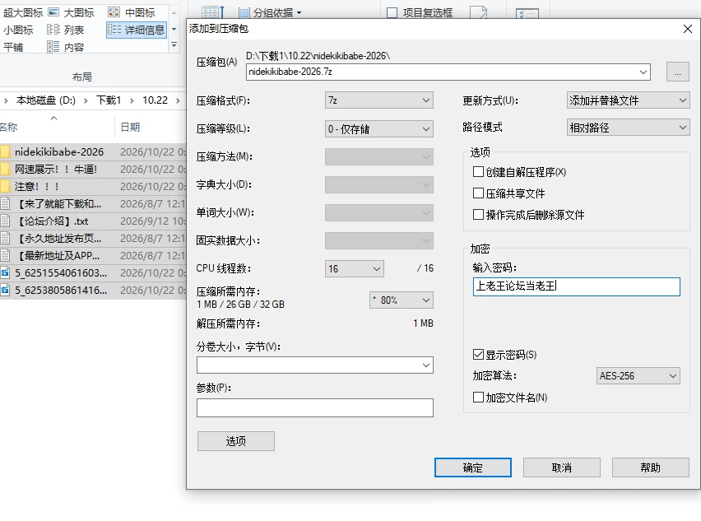The image size is (701, 521).
Task: Close the 添加到压缩包 dialog
Action: point(688,29)
